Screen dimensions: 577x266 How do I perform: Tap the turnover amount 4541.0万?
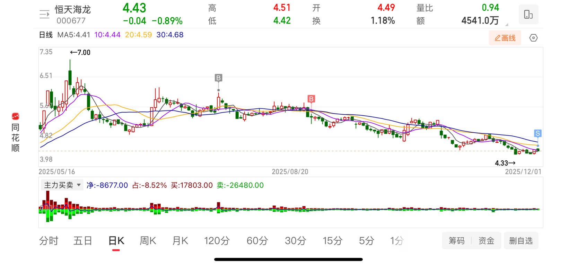point(480,21)
